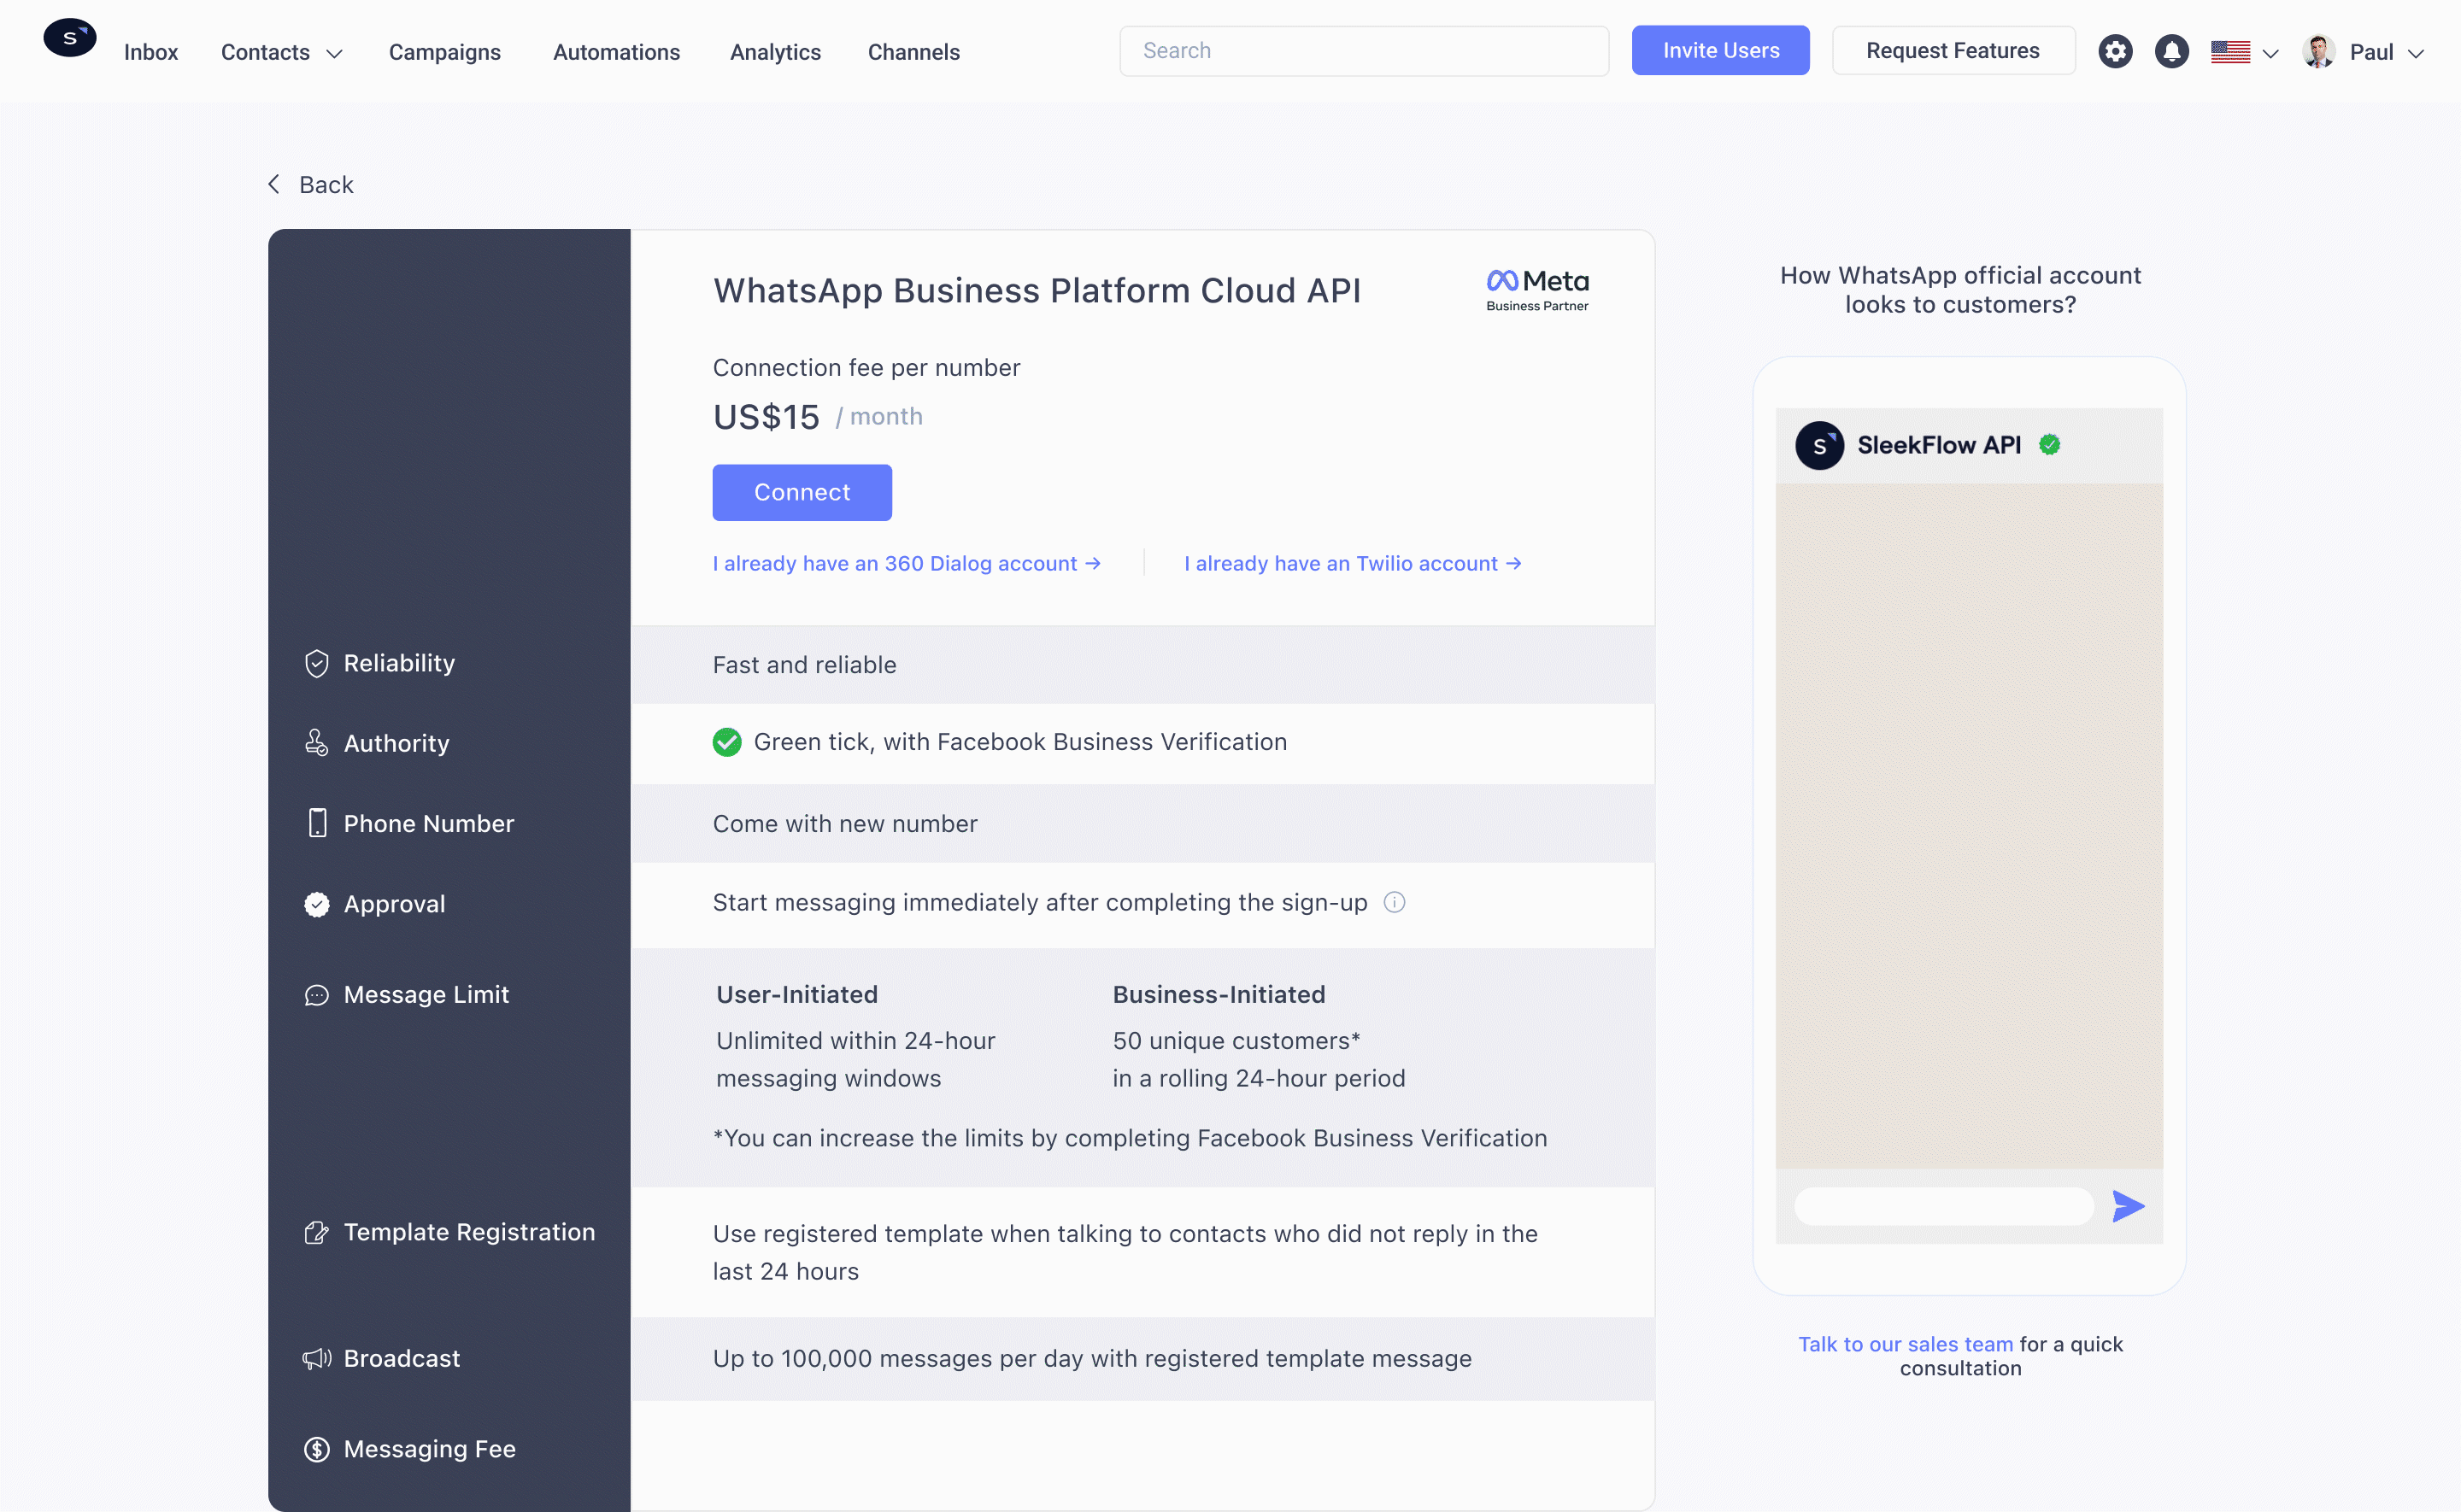Click the Template Registration sidebar icon
This screenshot has height=1512, width=2461.
316,1231
